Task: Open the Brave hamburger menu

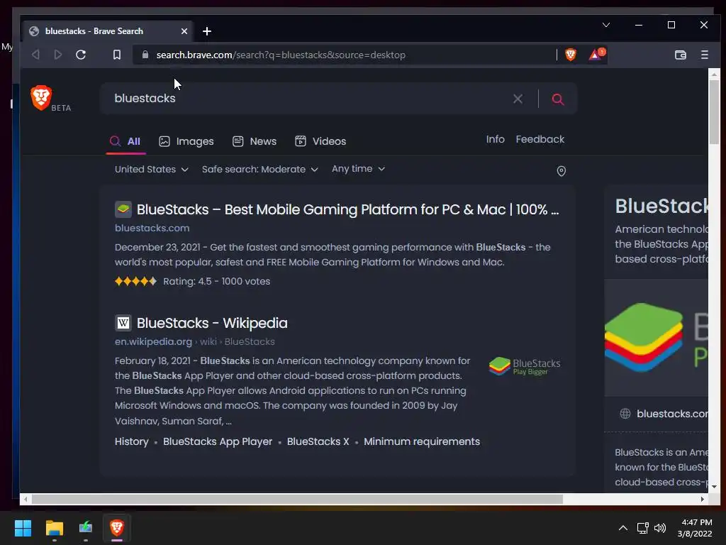Action: point(704,55)
